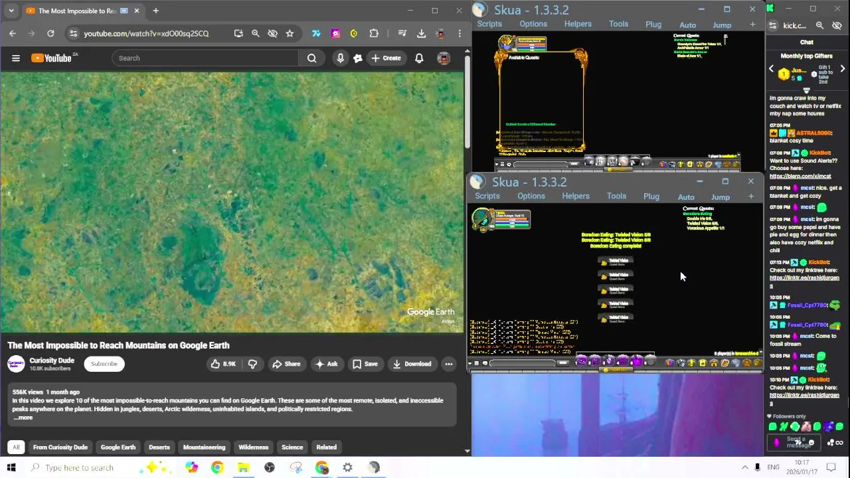
Task: Click the YouTube search magnifier button
Action: [311, 58]
